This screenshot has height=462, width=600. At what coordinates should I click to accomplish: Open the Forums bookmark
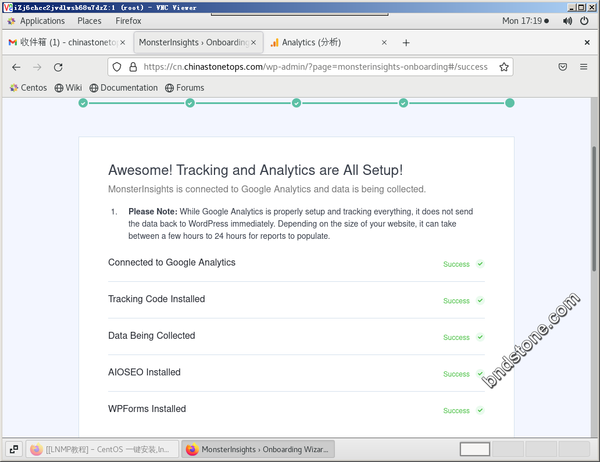(x=185, y=88)
